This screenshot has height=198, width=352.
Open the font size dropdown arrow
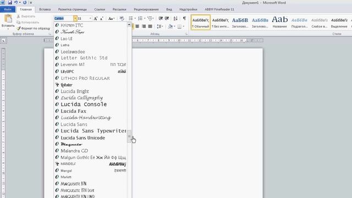[90, 18]
